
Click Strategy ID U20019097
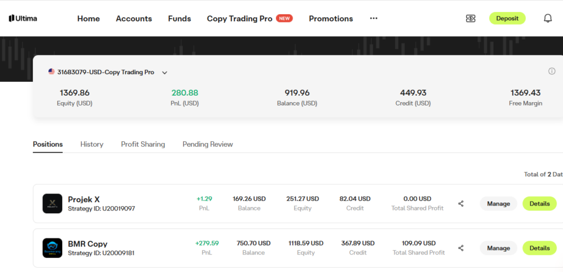pos(101,208)
